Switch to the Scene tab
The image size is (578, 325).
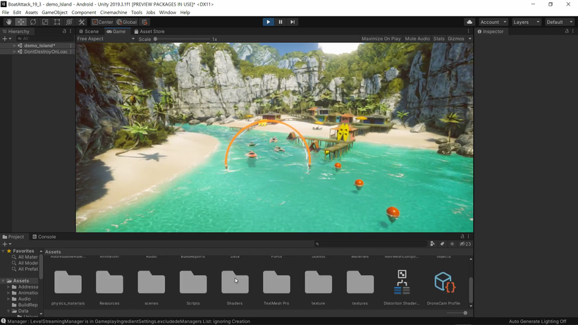(x=90, y=31)
